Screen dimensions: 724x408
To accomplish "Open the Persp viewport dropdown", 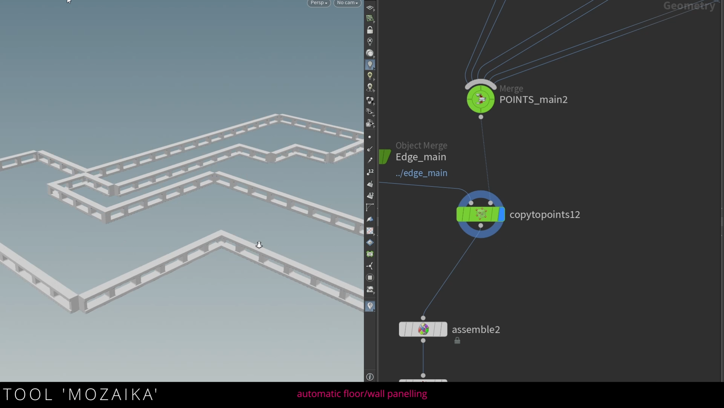I will coord(319,3).
